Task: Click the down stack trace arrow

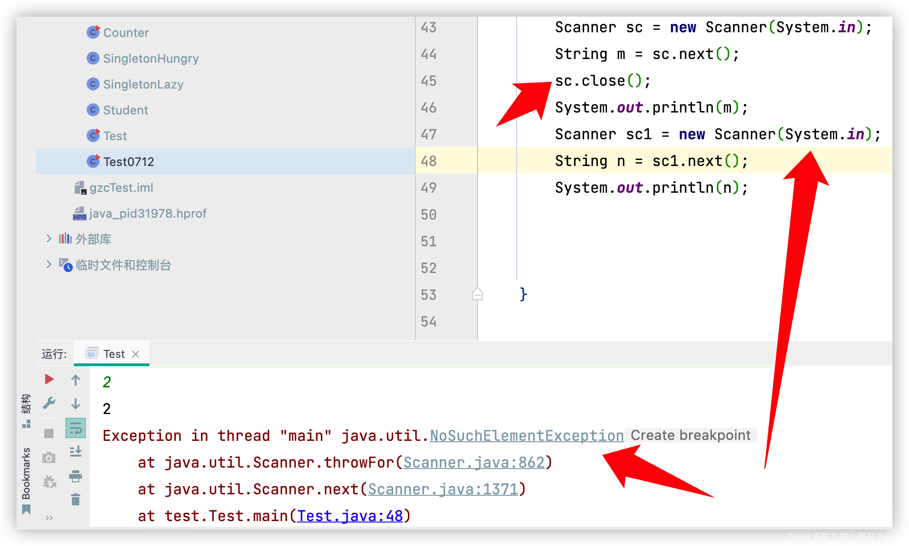Action: (x=76, y=404)
